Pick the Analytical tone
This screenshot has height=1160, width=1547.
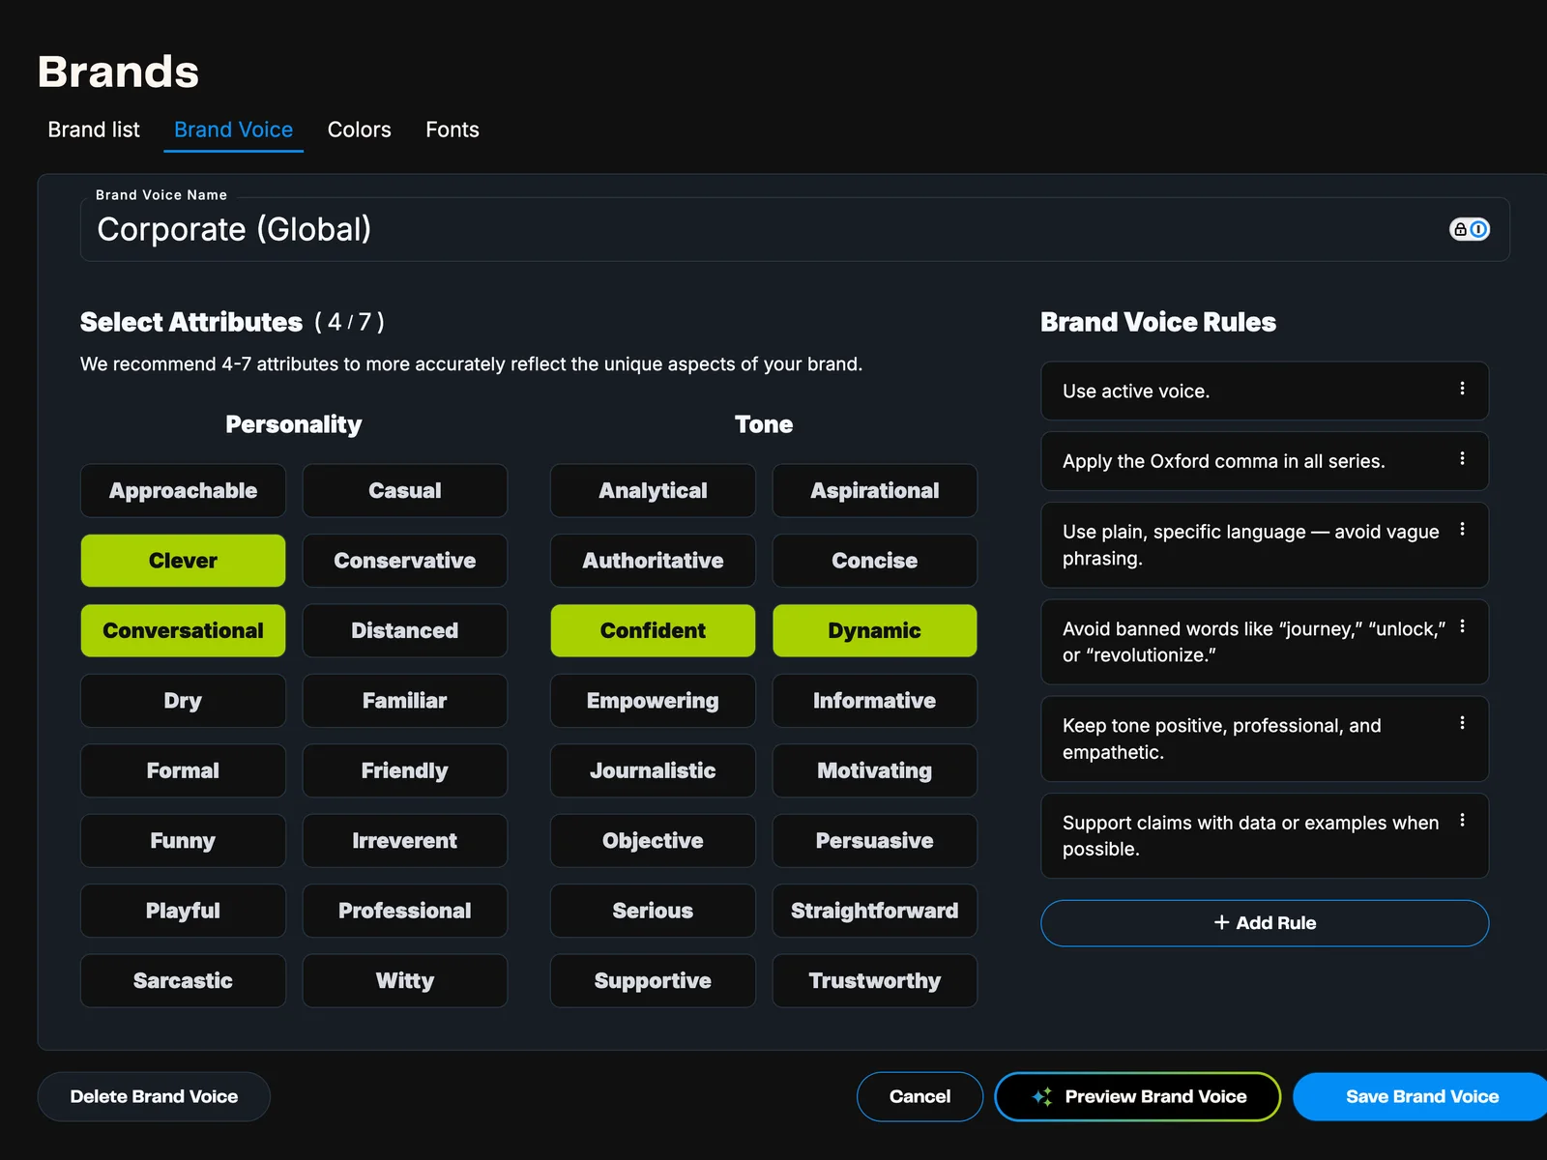(653, 490)
